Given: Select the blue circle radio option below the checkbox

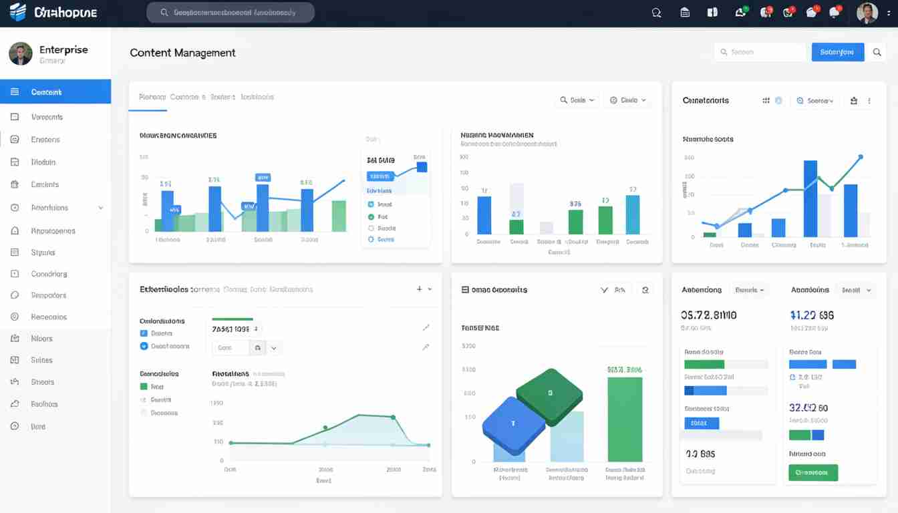Looking at the screenshot, I should coord(144,346).
